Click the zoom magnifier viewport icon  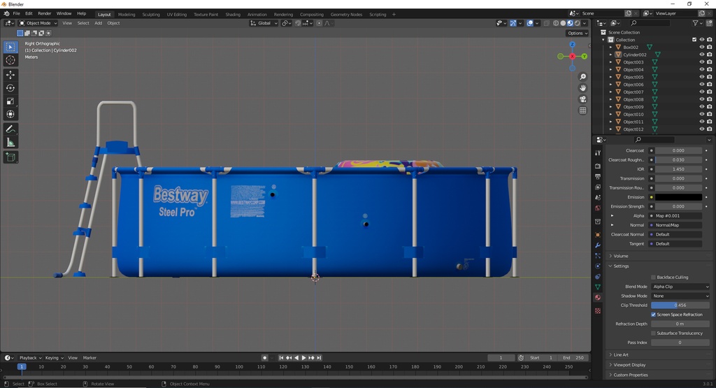(x=582, y=77)
